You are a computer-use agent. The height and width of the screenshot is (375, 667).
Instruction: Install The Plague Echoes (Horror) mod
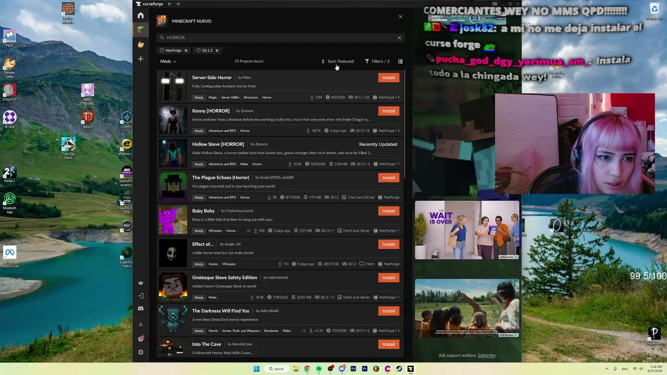click(x=389, y=178)
